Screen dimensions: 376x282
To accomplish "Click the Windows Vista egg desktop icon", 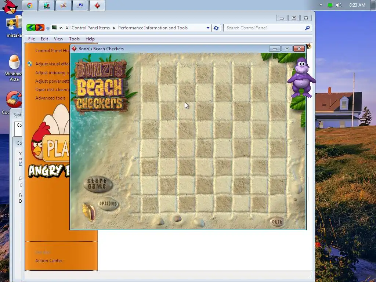I will click(x=14, y=68).
